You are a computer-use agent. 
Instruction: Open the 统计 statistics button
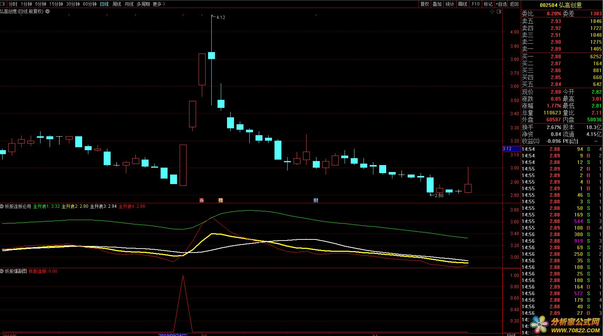tap(450, 4)
